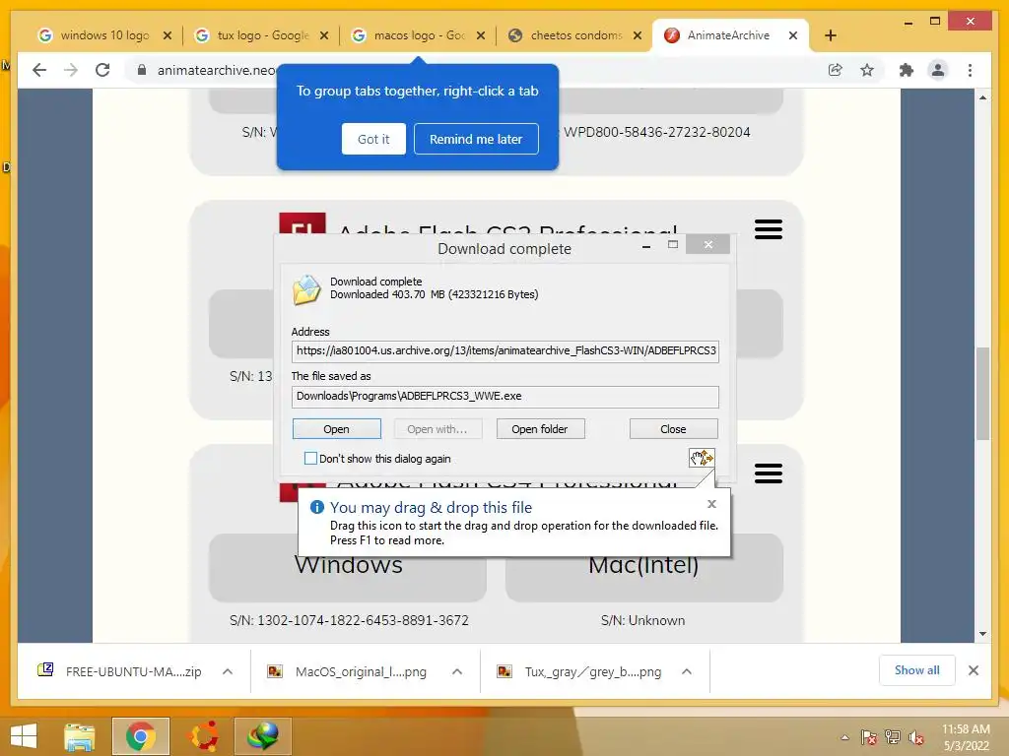This screenshot has height=756, width=1009.
Task: Click the volume tray icon
Action: point(915,737)
